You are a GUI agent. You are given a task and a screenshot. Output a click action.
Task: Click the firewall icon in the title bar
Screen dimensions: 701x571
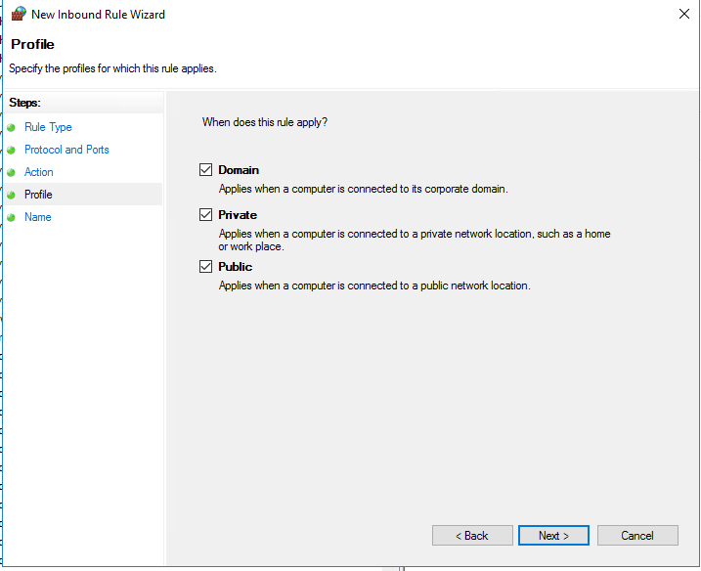[18, 15]
